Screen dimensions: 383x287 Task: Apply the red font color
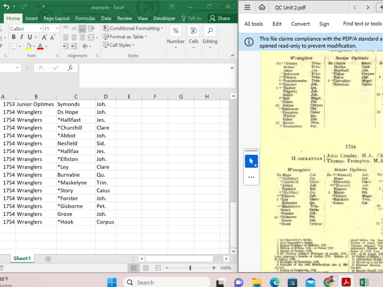pos(40,46)
